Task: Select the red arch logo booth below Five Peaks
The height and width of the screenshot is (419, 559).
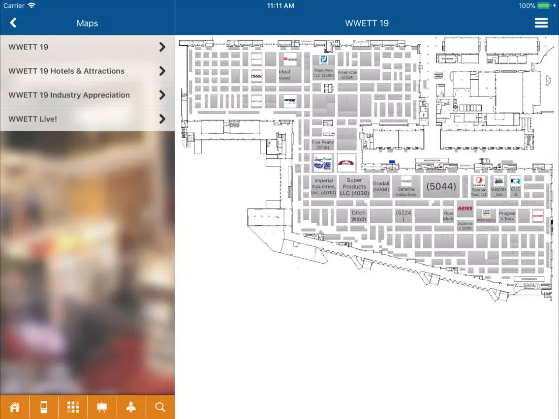Action: click(346, 163)
